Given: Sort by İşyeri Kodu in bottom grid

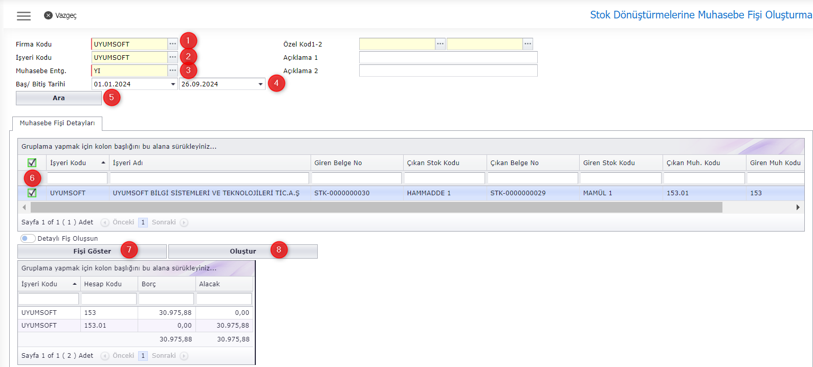Looking at the screenshot, I should [x=49, y=284].
